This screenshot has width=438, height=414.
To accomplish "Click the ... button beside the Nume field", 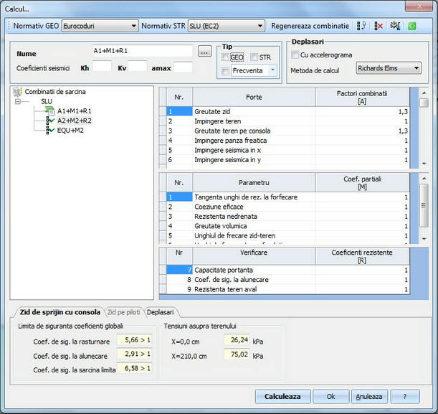I will pyautogui.click(x=204, y=51).
